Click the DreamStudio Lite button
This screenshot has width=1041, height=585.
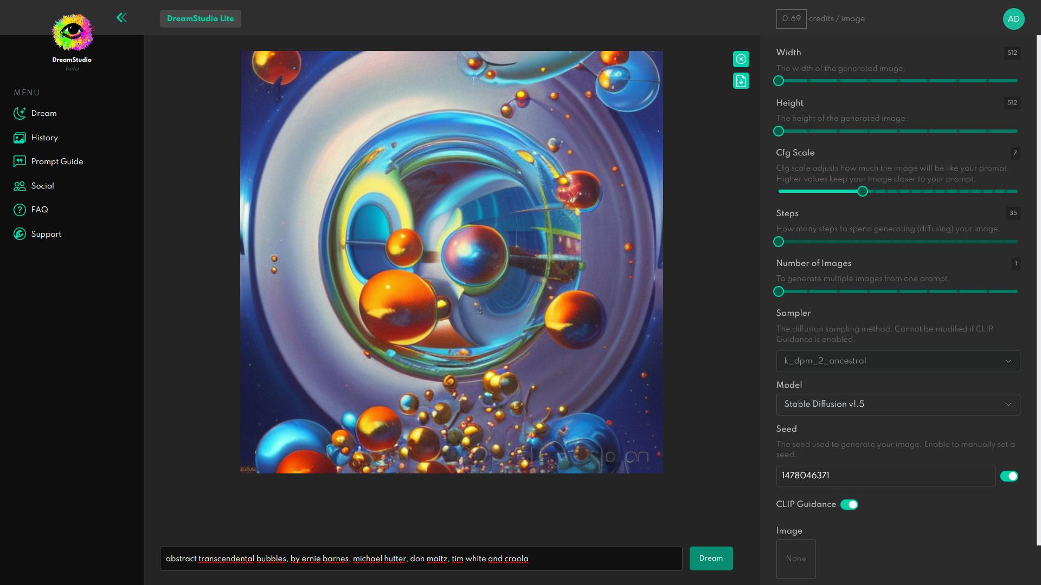pyautogui.click(x=200, y=18)
